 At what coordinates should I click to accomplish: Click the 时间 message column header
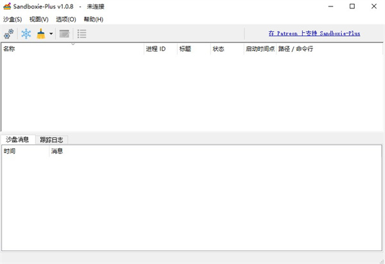coord(26,151)
